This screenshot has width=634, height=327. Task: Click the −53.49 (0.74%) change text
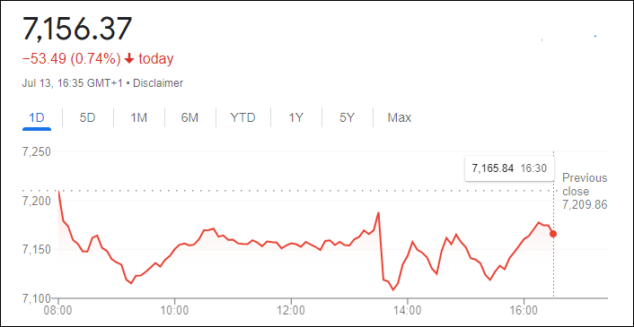[72, 59]
